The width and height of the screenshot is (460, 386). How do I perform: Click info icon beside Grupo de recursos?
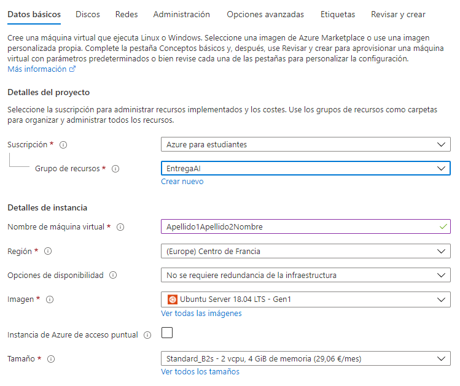115,169
